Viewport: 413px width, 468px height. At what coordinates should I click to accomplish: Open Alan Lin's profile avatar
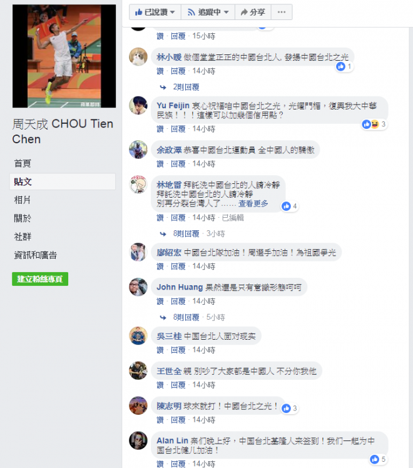point(138,440)
